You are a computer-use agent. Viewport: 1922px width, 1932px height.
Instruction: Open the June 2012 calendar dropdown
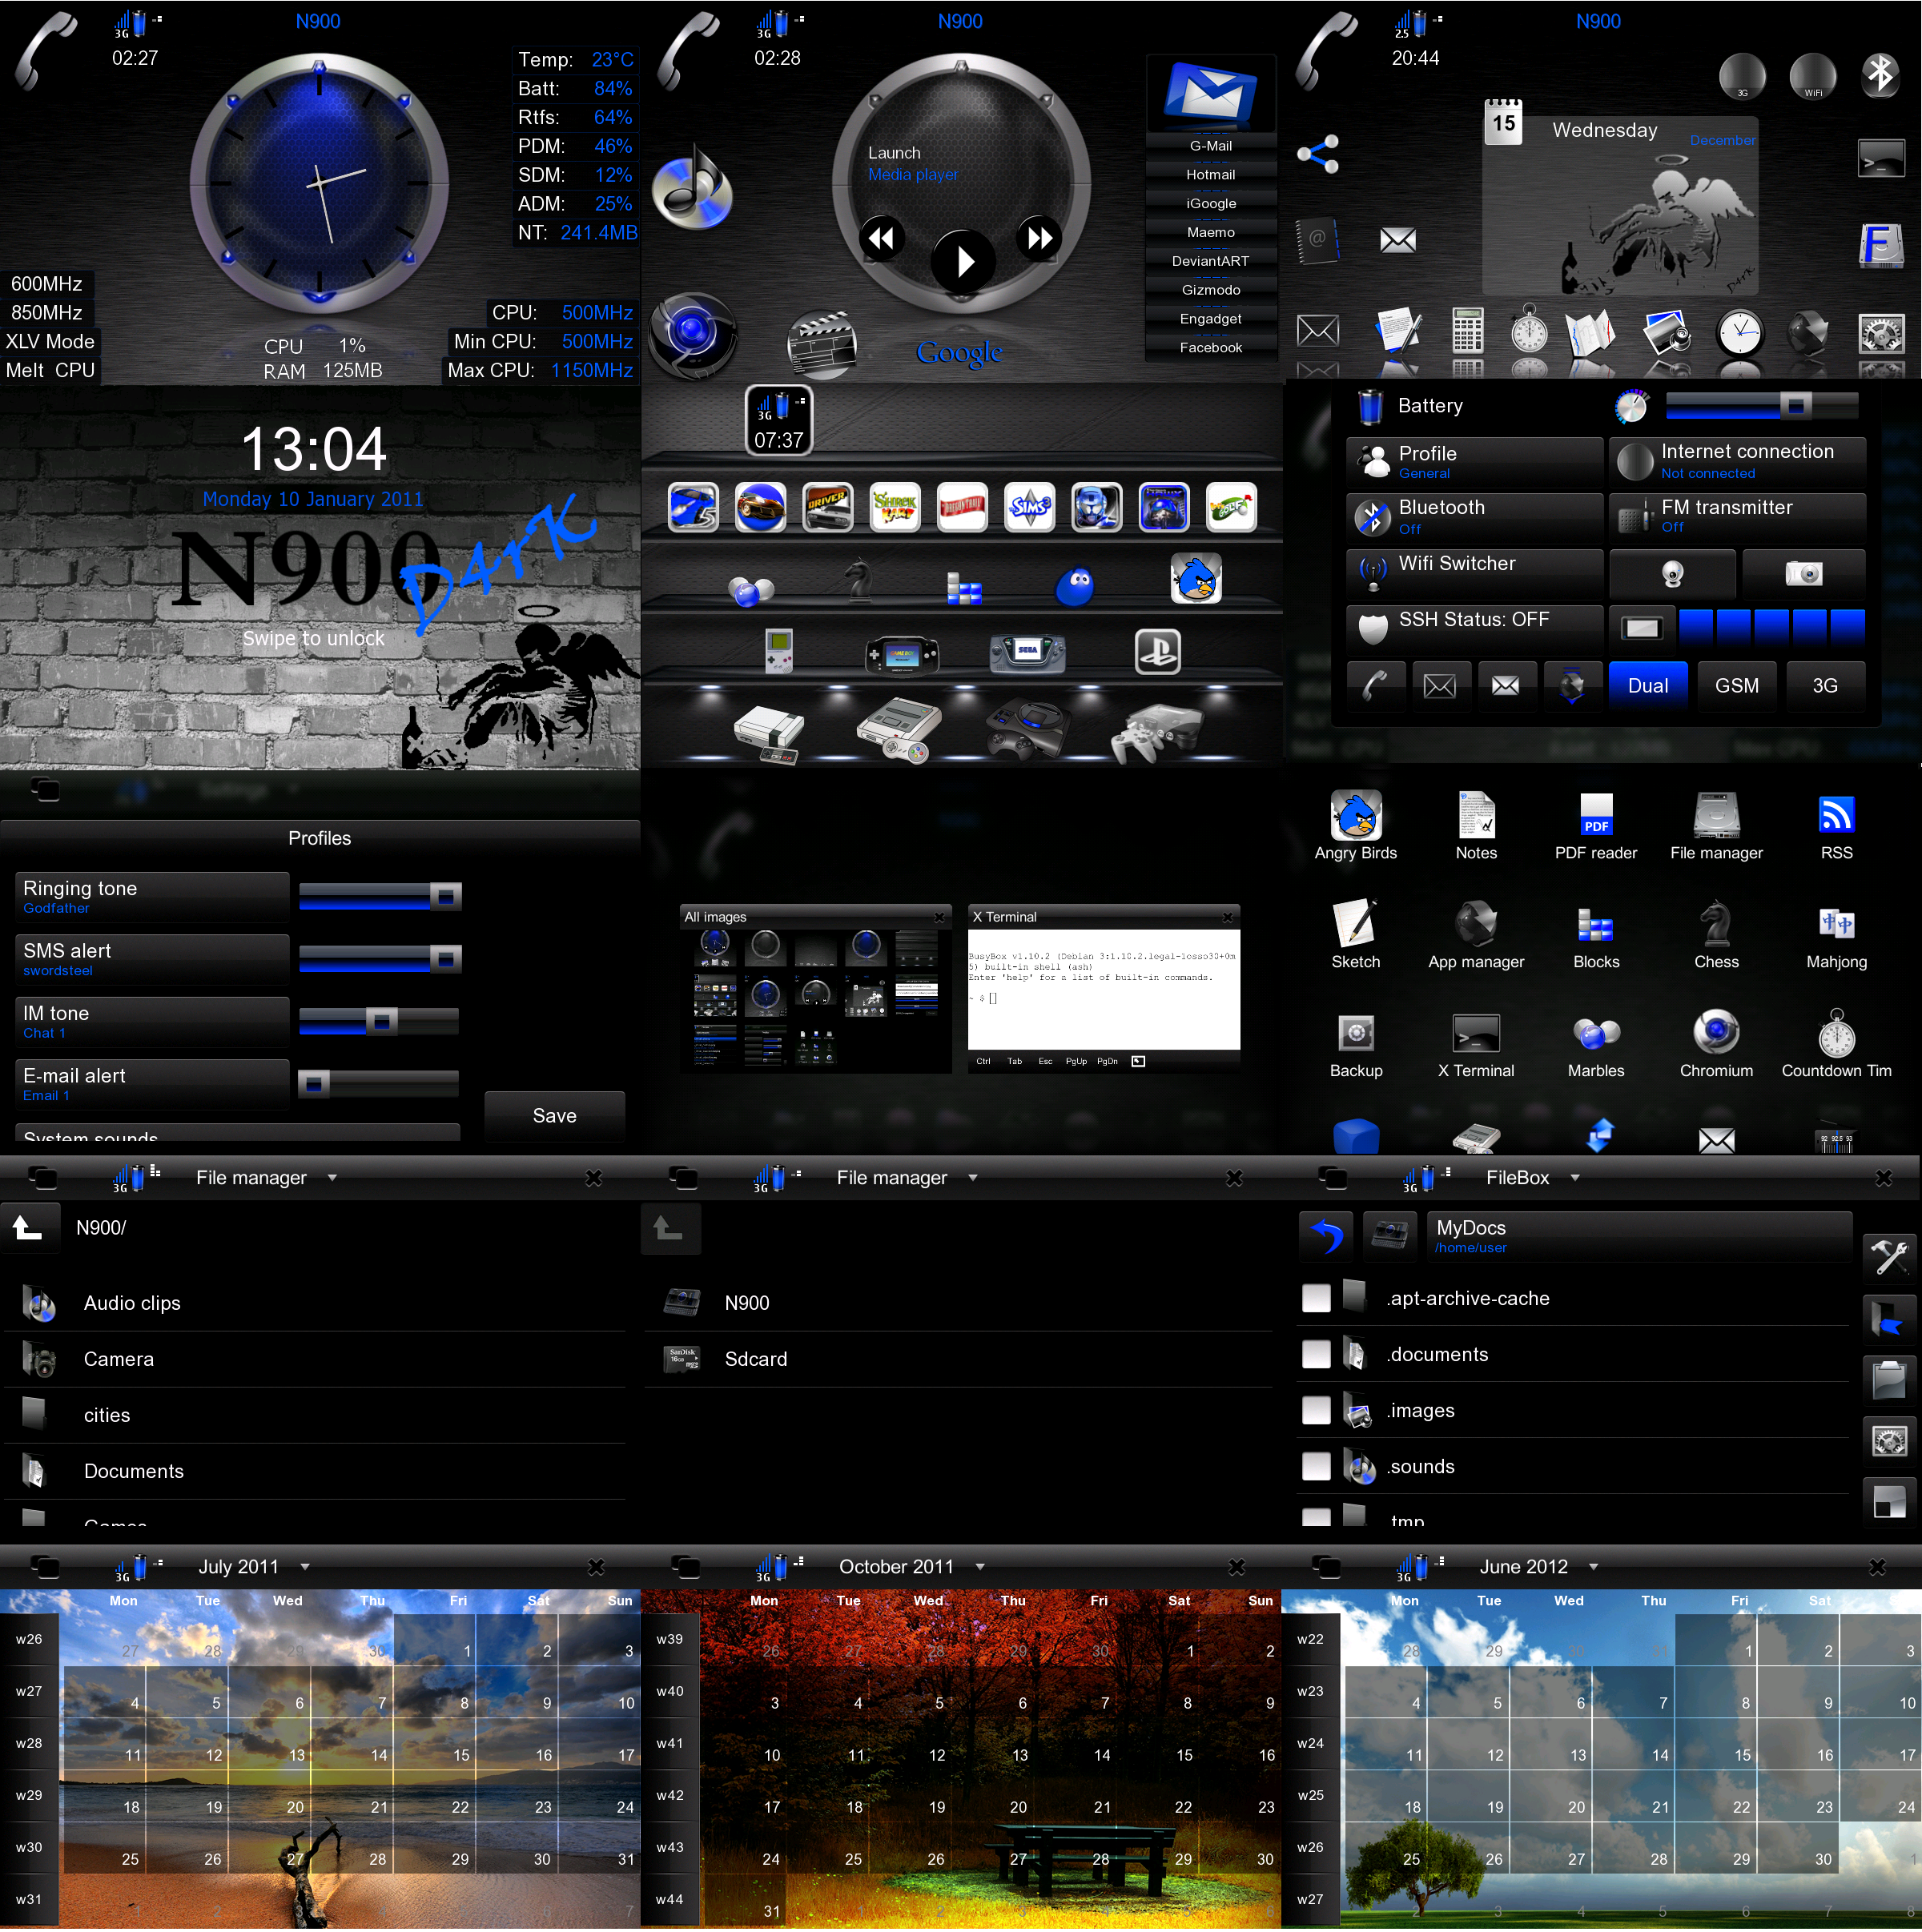coord(1593,1568)
